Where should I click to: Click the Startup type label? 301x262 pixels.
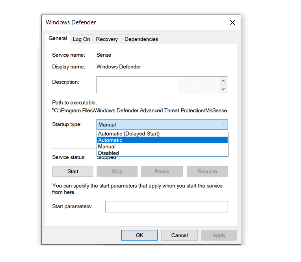coord(67,124)
